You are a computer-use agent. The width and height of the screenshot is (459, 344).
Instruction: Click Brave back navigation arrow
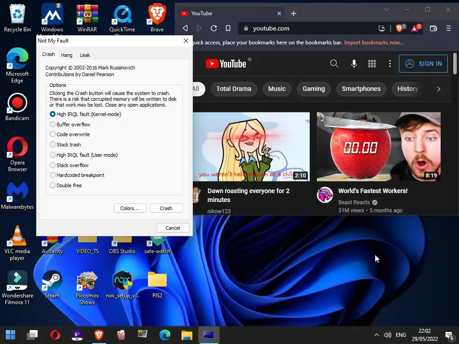(x=185, y=28)
